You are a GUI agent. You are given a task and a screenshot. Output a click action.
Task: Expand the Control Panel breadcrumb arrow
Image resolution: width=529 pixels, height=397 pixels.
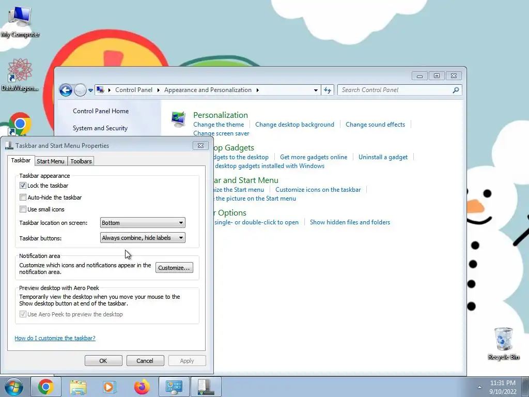click(x=158, y=90)
